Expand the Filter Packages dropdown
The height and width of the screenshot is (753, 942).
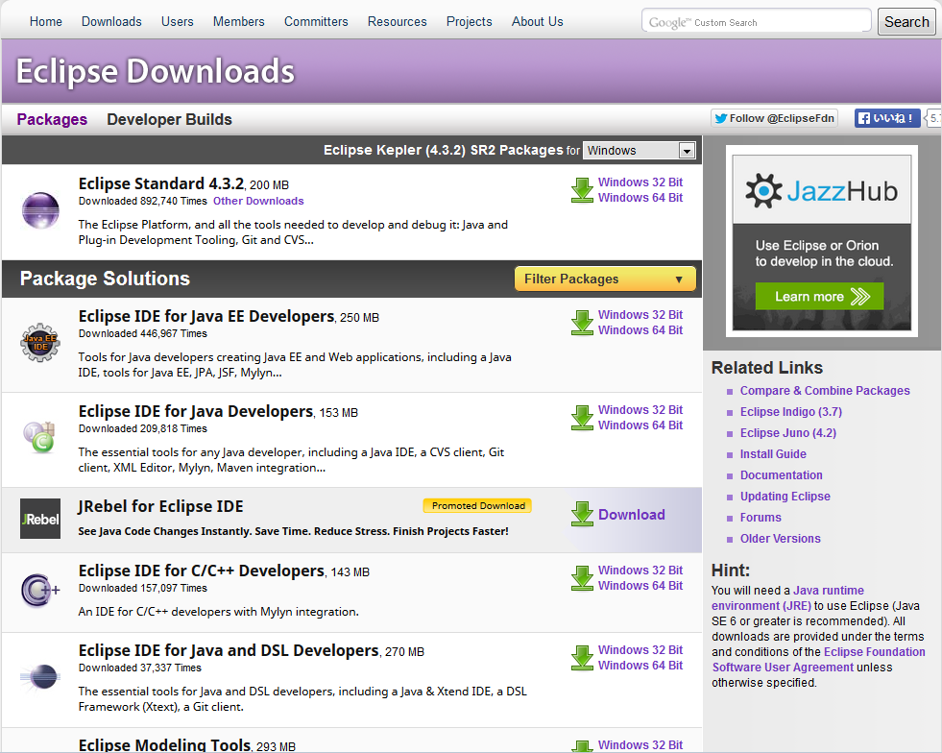pos(605,279)
